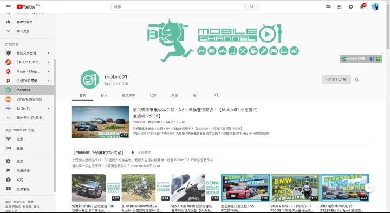The image size is (390, 213).
Task: Open the live broadcast sidebar item
Action: click(27, 148)
